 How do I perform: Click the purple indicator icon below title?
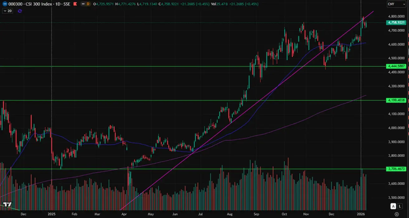tap(20, 11)
